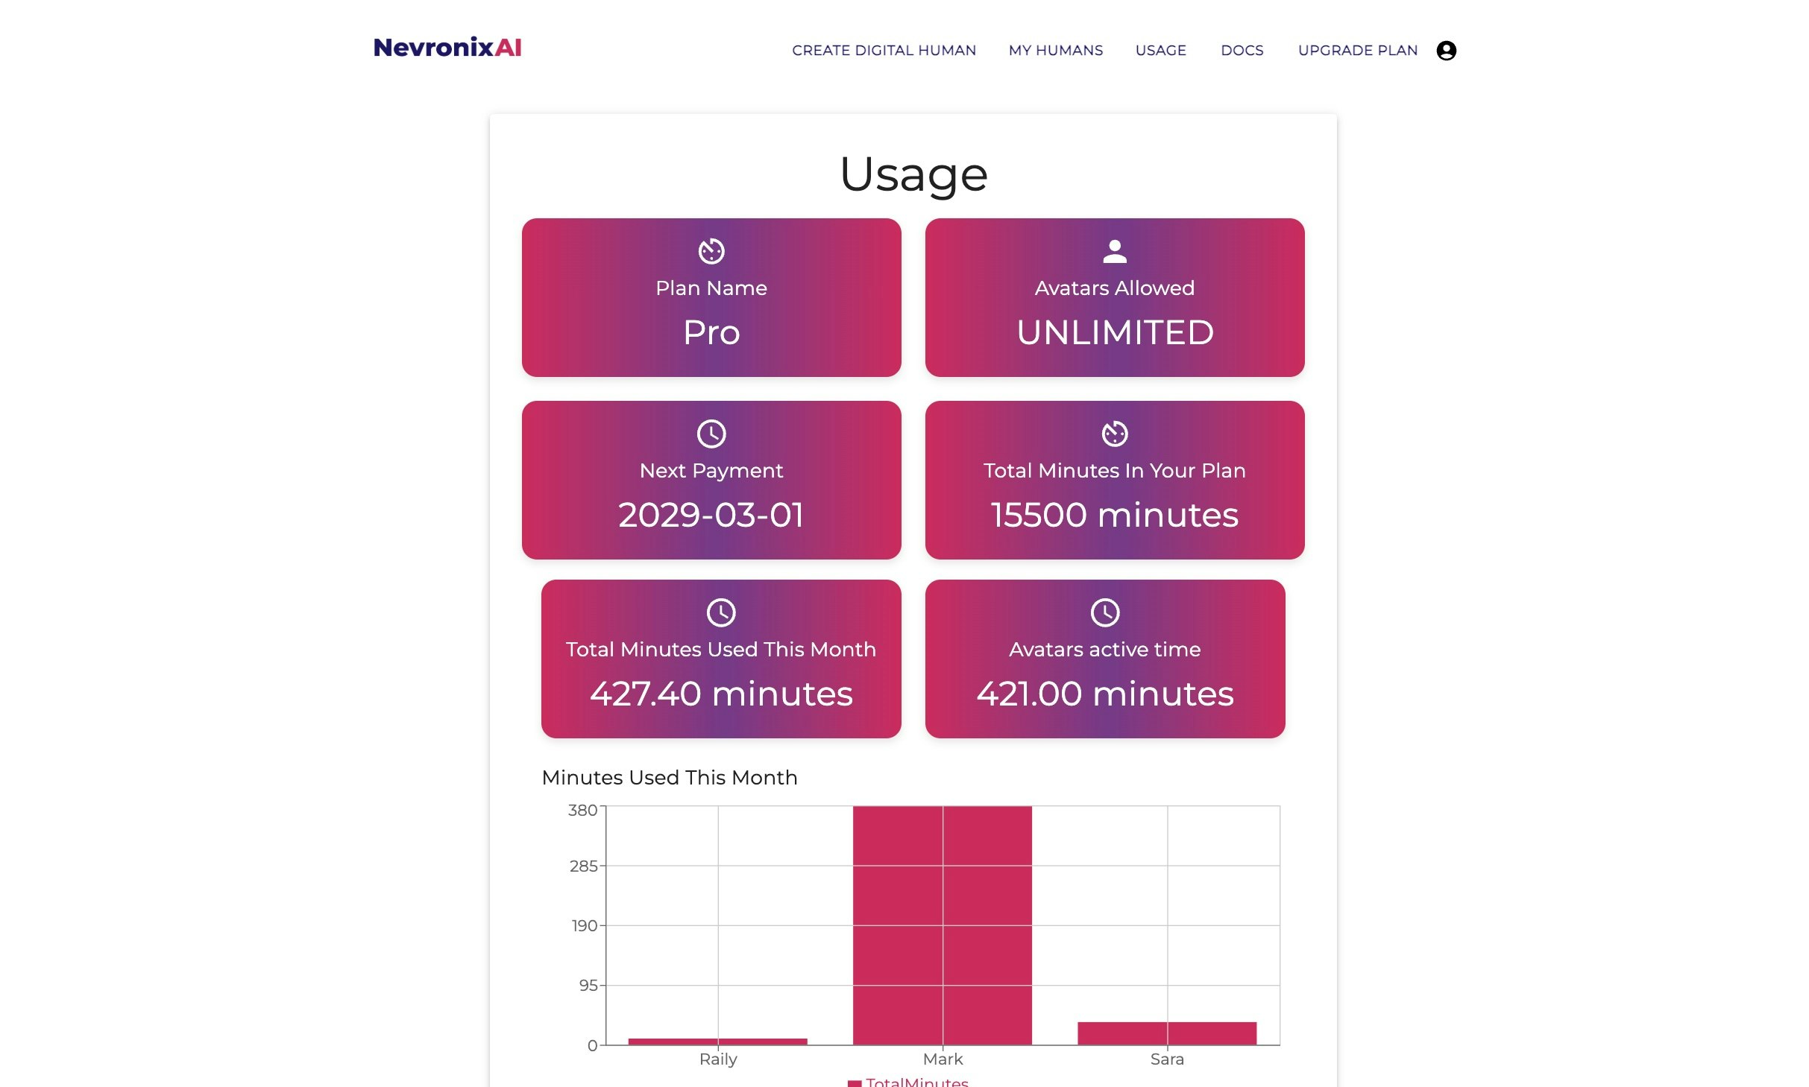Click the Total Minutes In Your Plan icon
1809x1087 pixels.
point(1114,434)
